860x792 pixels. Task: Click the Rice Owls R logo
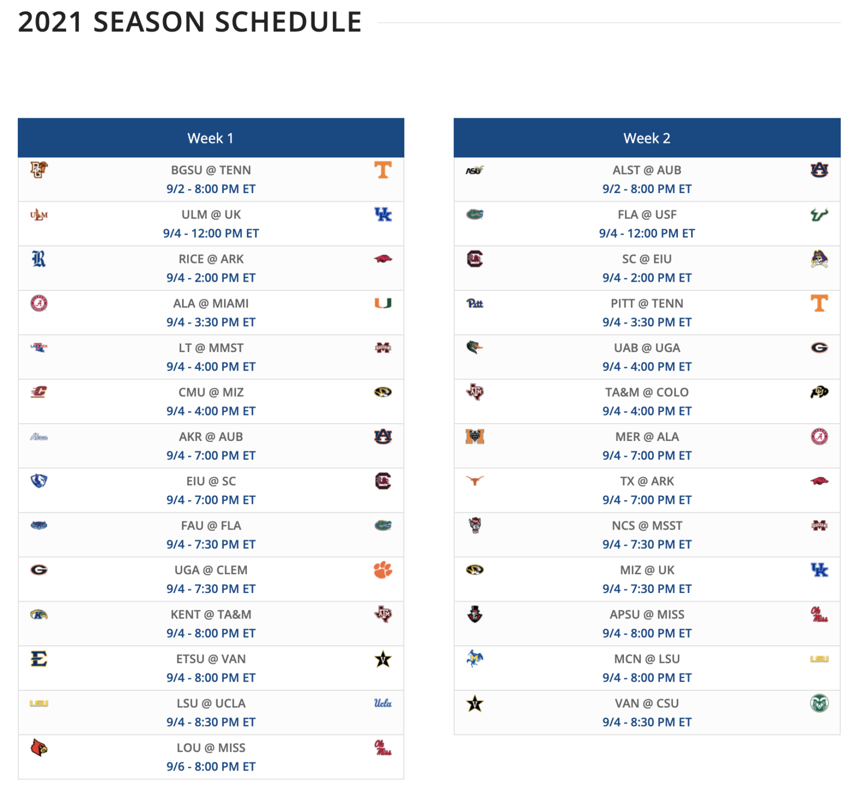pos(39,259)
